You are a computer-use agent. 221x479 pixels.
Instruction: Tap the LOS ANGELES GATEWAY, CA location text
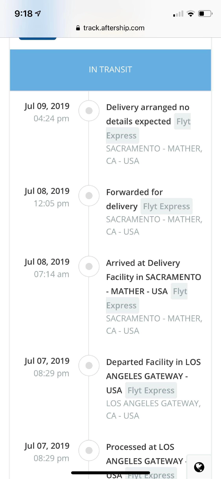pyautogui.click(x=153, y=409)
